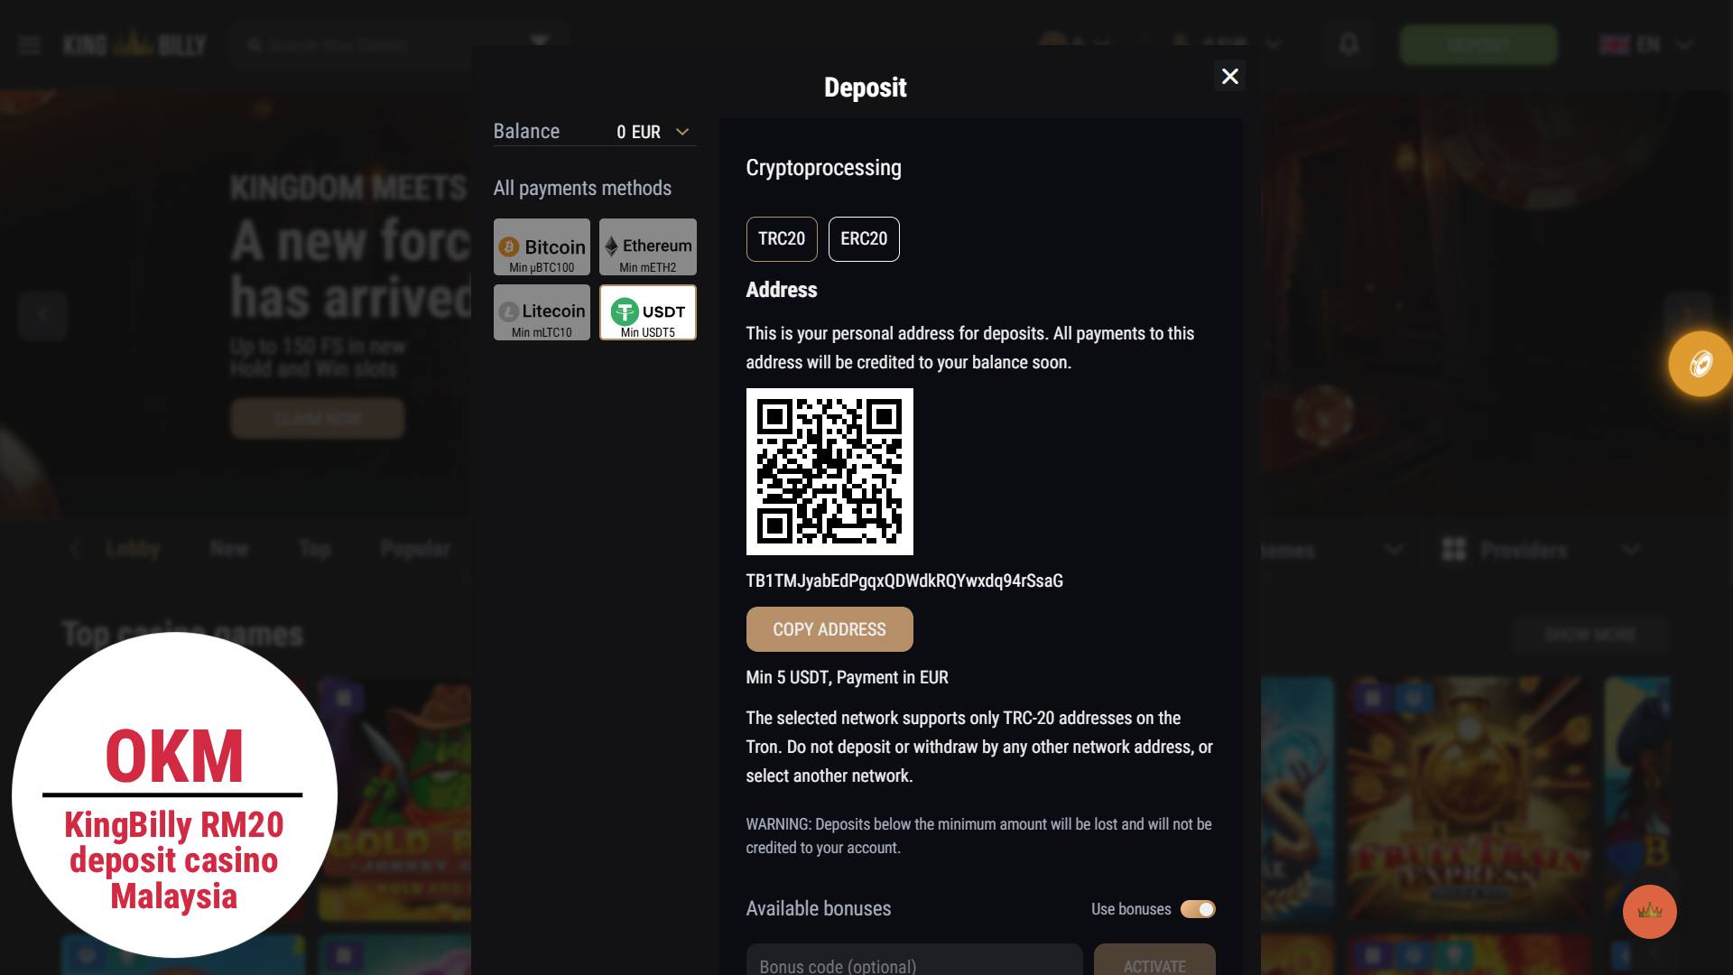
Task: Expand the header account dropdown arrow
Action: pyautogui.click(x=1274, y=44)
